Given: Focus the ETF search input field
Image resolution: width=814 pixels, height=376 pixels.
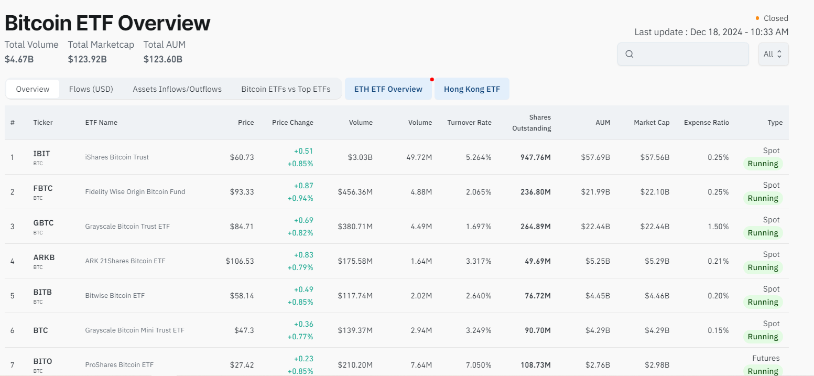Looking at the screenshot, I should 683,54.
